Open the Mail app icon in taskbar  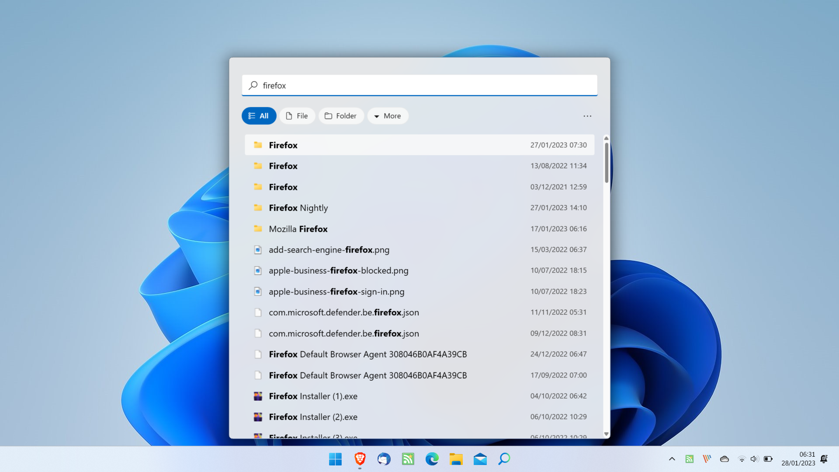(x=480, y=459)
